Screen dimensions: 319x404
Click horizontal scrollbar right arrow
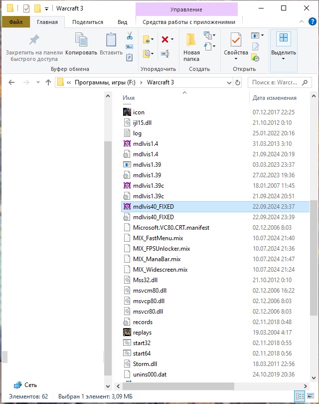point(306,386)
